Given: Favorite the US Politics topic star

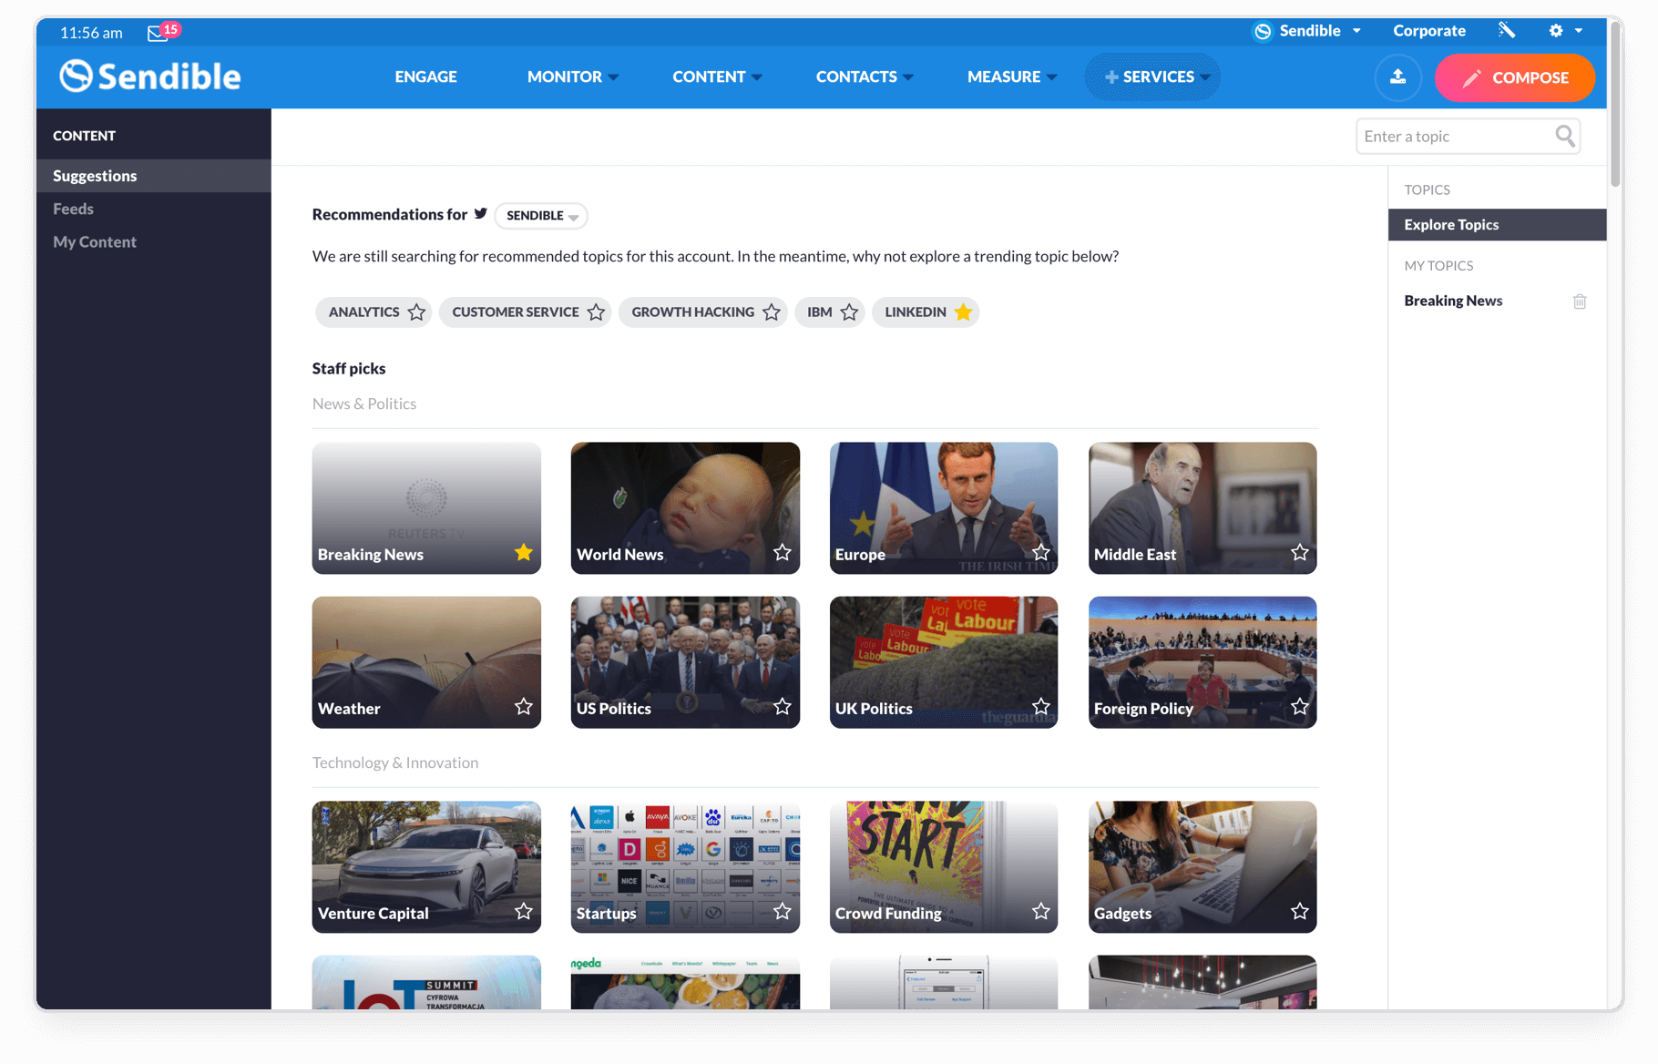Looking at the screenshot, I should [783, 707].
